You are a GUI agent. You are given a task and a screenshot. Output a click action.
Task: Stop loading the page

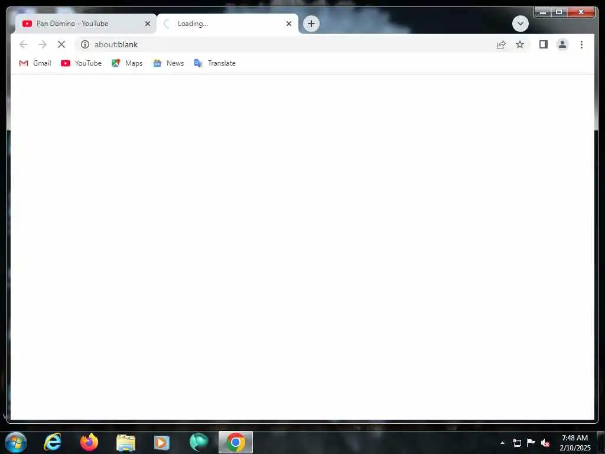(x=61, y=44)
